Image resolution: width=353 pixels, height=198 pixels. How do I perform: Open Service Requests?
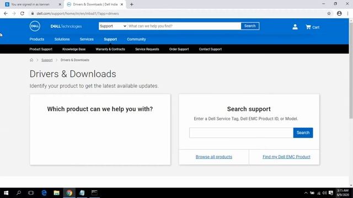[147, 49]
